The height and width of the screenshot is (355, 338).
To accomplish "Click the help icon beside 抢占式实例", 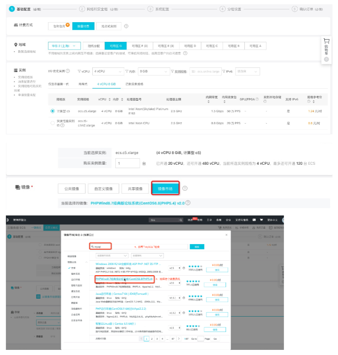I will coord(126,26).
